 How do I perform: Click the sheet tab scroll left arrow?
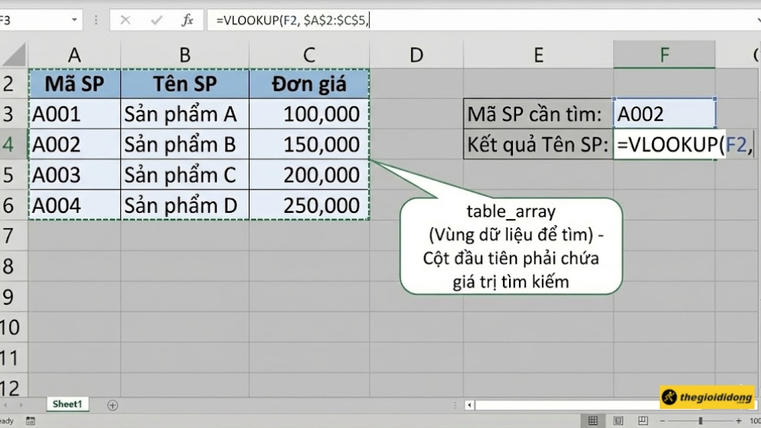click(x=5, y=404)
